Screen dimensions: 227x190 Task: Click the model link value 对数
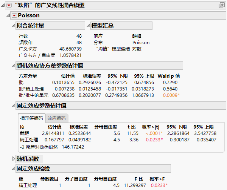click(x=137, y=49)
